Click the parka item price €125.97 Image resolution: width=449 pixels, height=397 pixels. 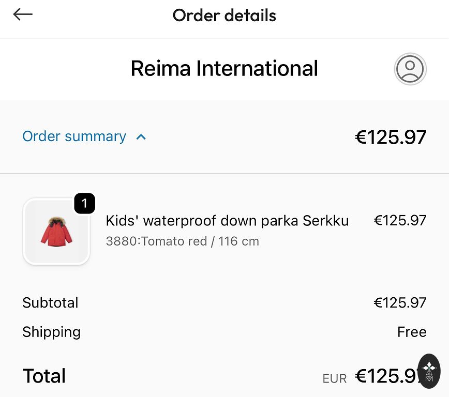click(x=400, y=221)
